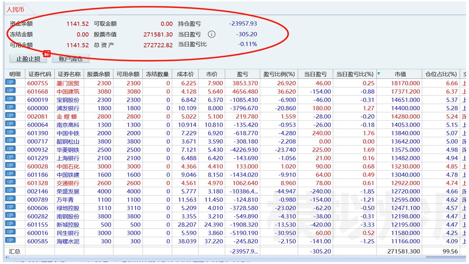Select stock name 浦发银行
The width and height of the screenshot is (469, 264).
tap(68, 109)
